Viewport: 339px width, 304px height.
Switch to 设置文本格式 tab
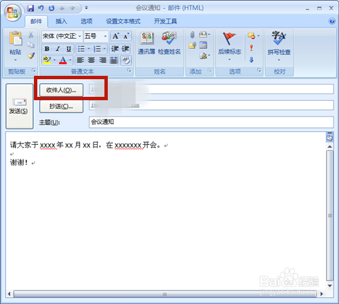pos(123,21)
